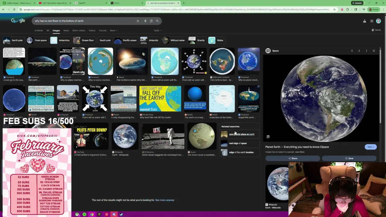This screenshot has width=386, height=217.
Task: Open the Gemini button in Chrome
Action: click(357, 3)
